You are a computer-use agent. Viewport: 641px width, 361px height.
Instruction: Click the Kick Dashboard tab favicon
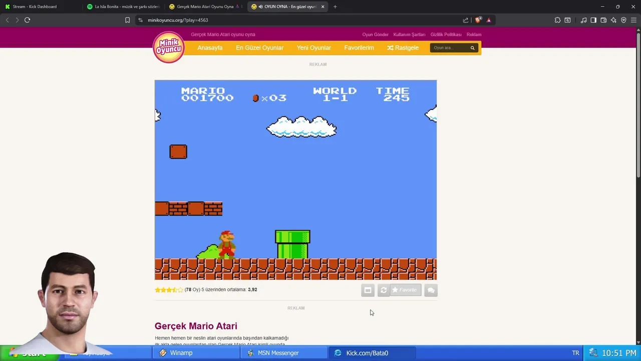tap(8, 7)
